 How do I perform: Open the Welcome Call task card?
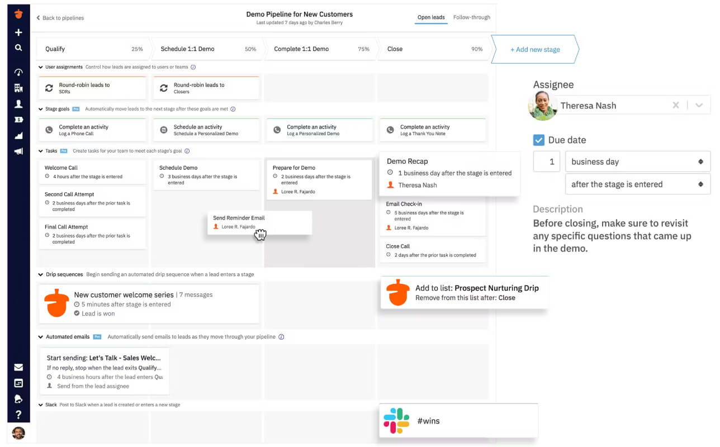coord(92,172)
